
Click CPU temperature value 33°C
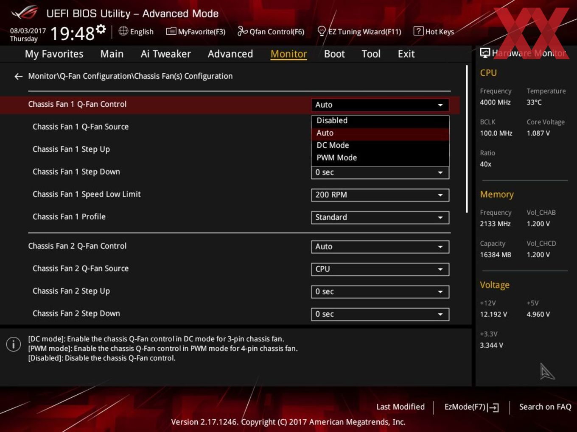(534, 102)
